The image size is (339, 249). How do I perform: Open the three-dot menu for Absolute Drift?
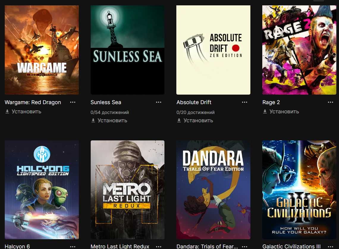click(244, 102)
